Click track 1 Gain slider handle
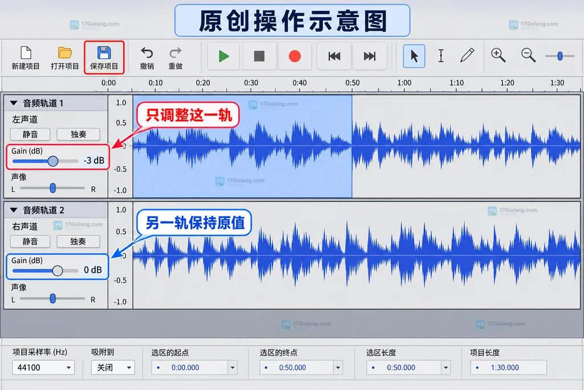This screenshot has width=584, height=390. [53, 161]
